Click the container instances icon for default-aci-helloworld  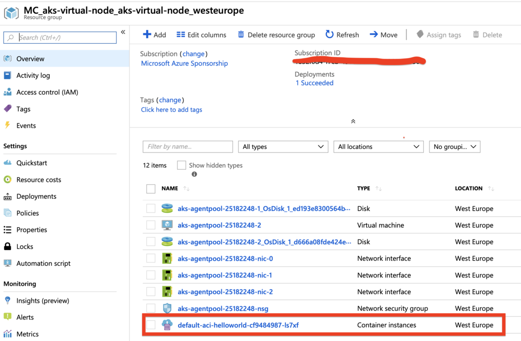pyautogui.click(x=167, y=325)
